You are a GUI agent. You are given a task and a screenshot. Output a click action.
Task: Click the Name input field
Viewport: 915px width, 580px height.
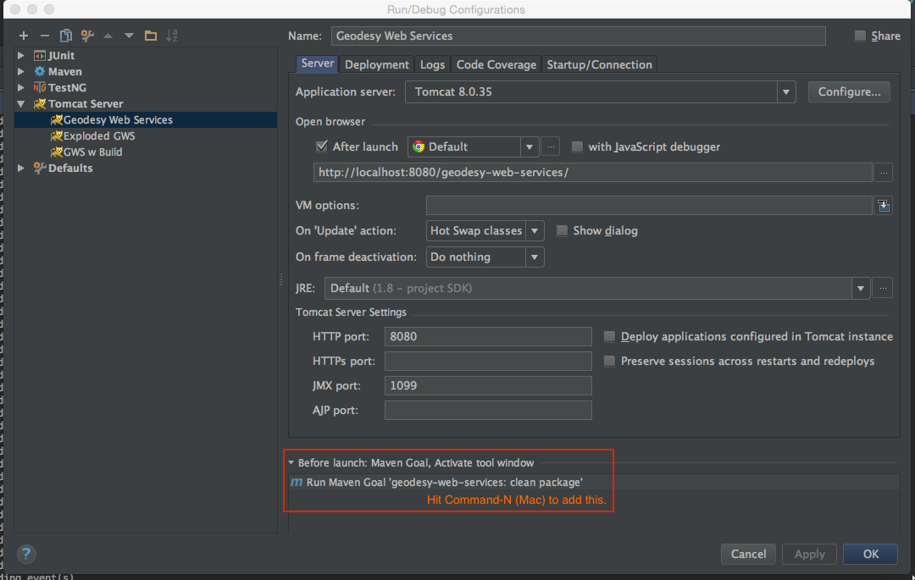tap(579, 36)
